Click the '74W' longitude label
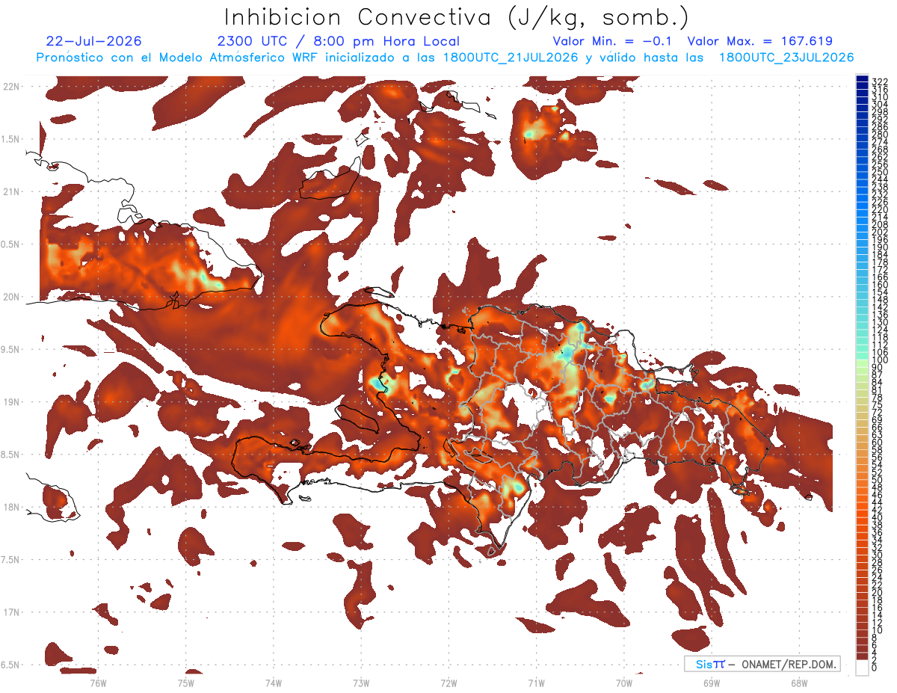Viewport: 897px width, 693px height. tap(273, 683)
